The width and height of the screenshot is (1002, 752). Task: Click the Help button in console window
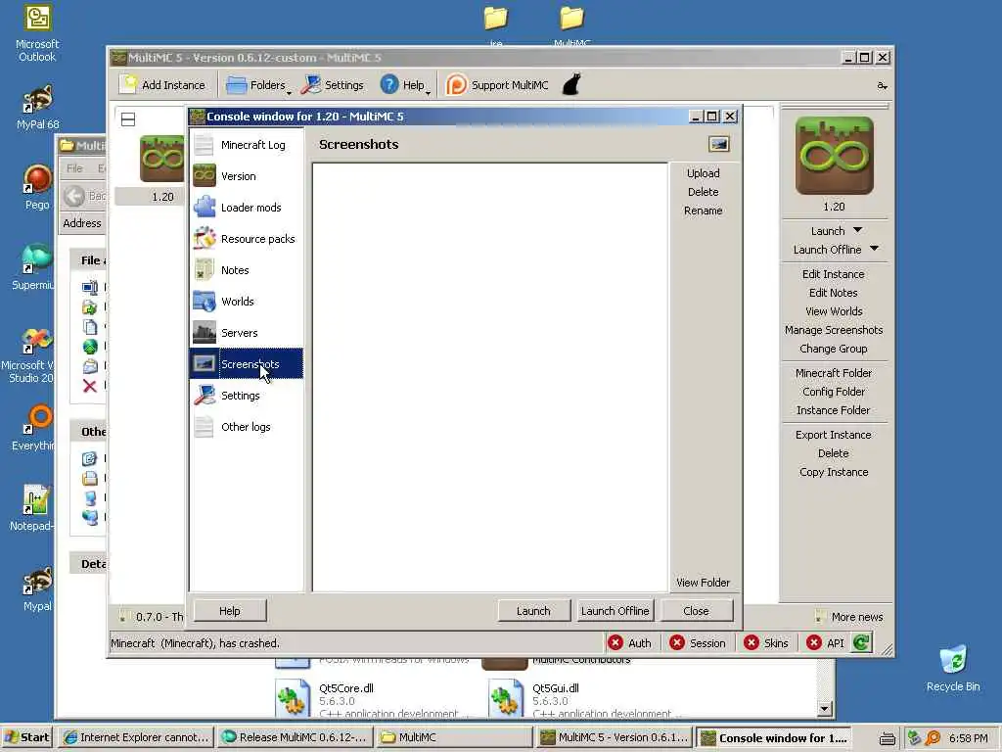tap(229, 611)
